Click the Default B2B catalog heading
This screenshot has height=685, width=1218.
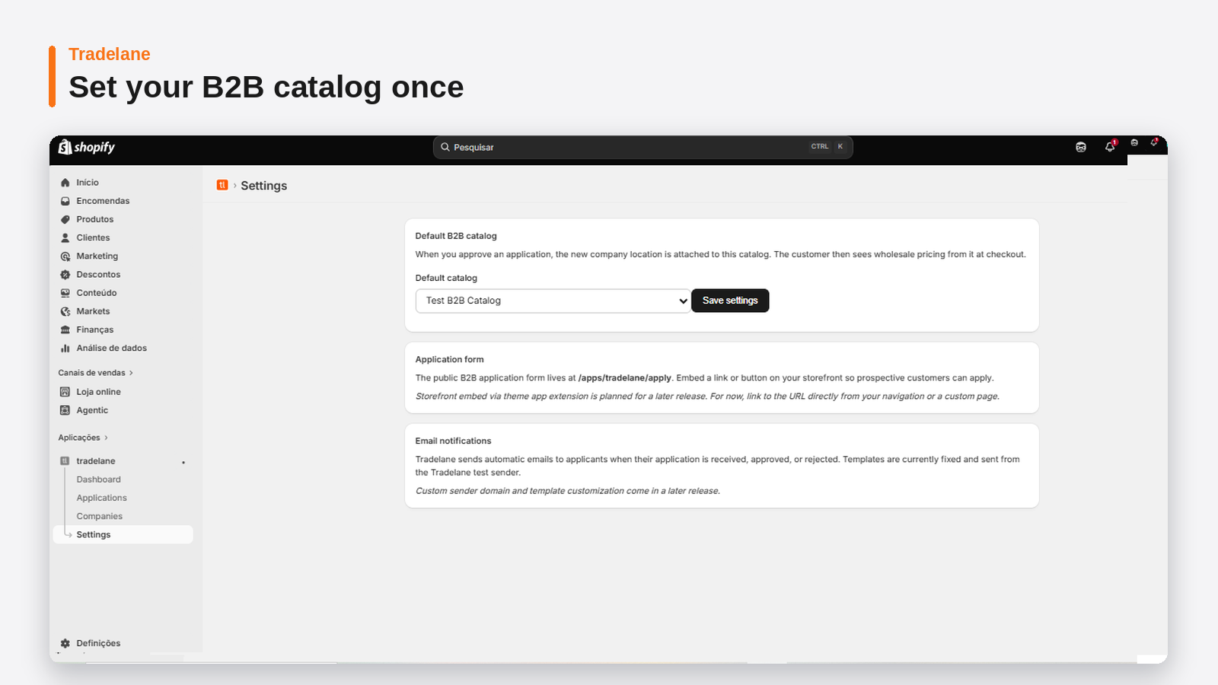(456, 236)
